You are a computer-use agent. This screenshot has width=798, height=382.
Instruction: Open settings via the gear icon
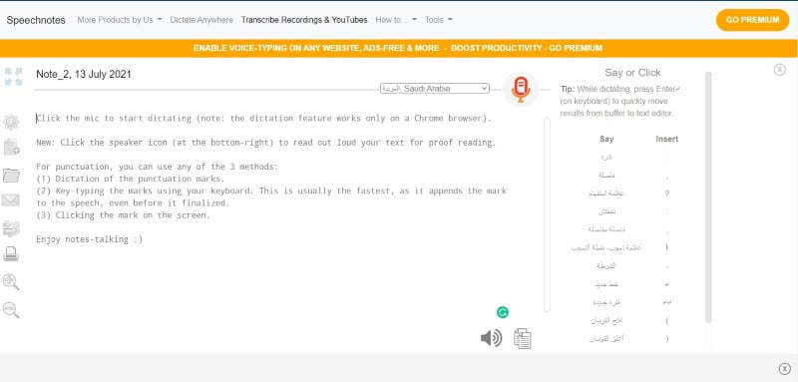pos(11,122)
